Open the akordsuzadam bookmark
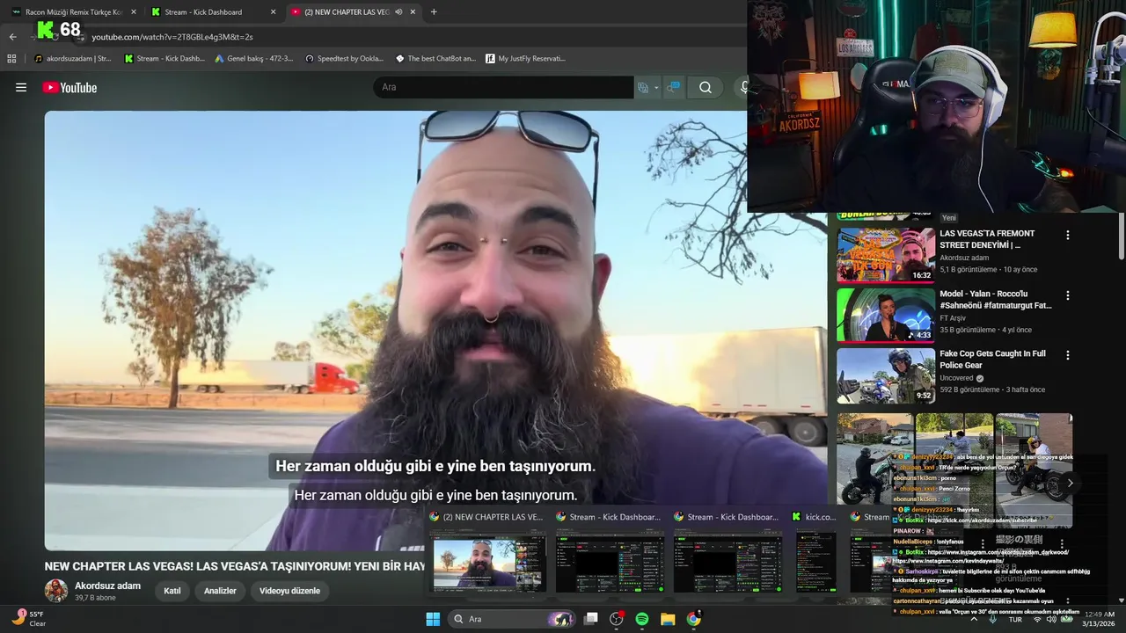 click(x=73, y=59)
